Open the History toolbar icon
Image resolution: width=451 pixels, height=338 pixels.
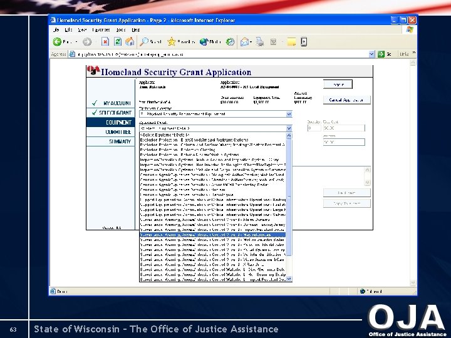coord(230,42)
